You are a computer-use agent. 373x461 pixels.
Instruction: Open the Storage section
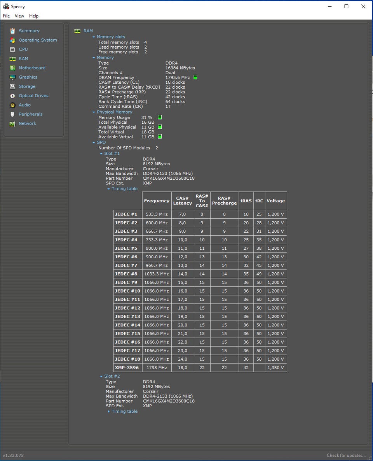(27, 86)
